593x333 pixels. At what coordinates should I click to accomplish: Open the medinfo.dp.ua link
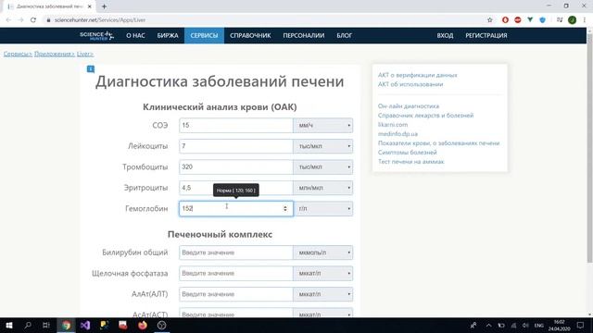tap(397, 134)
